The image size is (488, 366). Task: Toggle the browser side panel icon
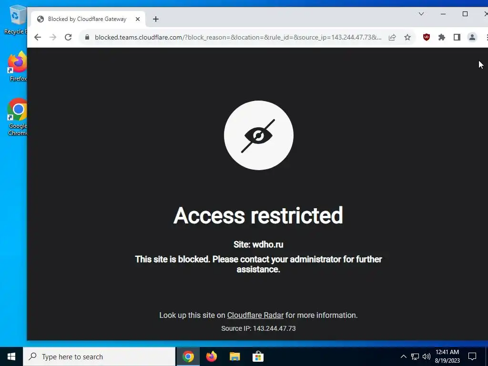click(457, 37)
